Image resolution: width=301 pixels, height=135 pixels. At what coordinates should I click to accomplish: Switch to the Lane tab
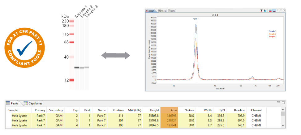tap(172, 10)
